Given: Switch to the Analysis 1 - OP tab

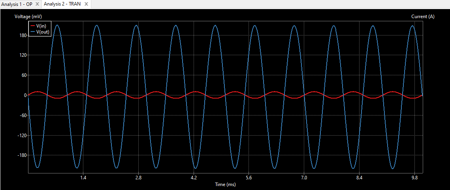Looking at the screenshot, I should pos(17,4).
